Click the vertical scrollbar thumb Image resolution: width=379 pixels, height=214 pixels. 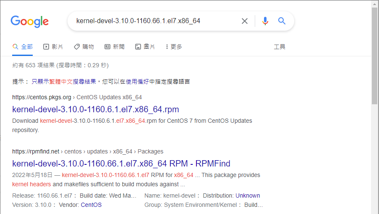(375, 56)
